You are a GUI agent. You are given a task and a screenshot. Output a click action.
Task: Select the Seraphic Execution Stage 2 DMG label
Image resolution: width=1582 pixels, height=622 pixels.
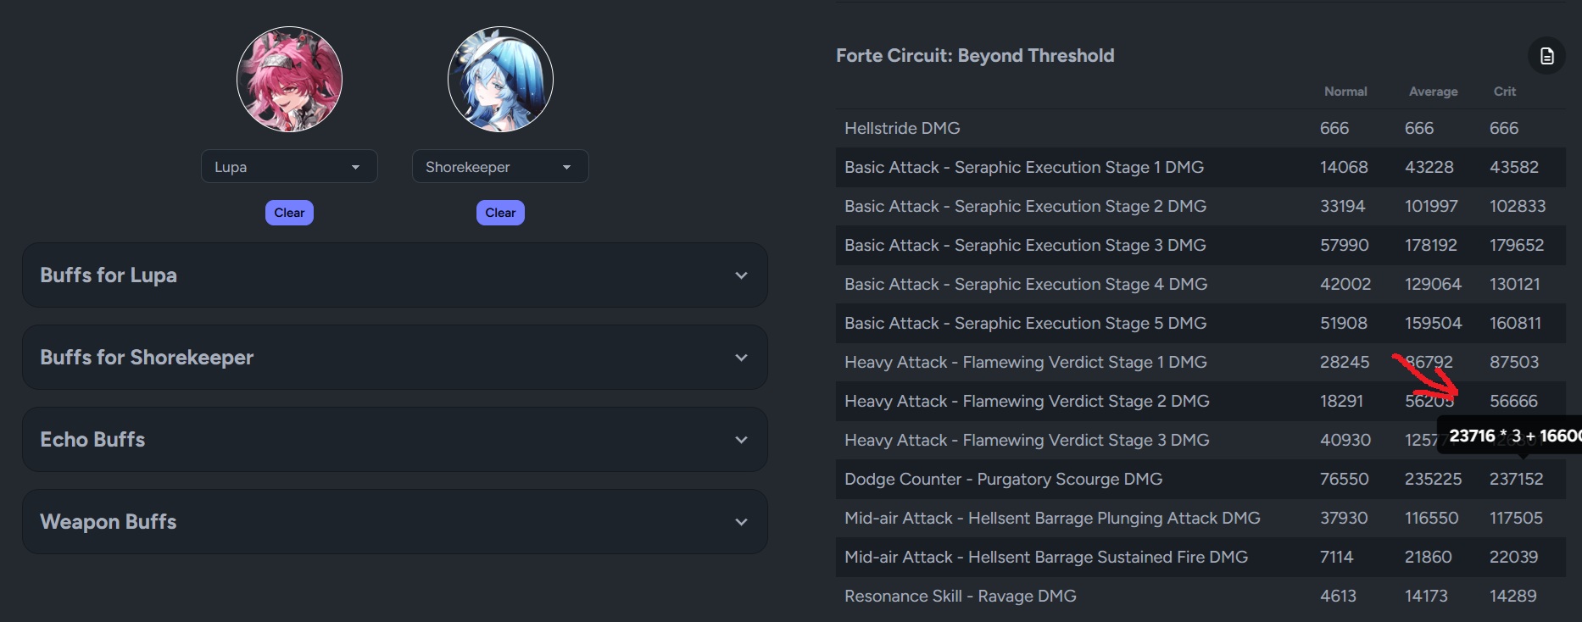[x=1025, y=206]
